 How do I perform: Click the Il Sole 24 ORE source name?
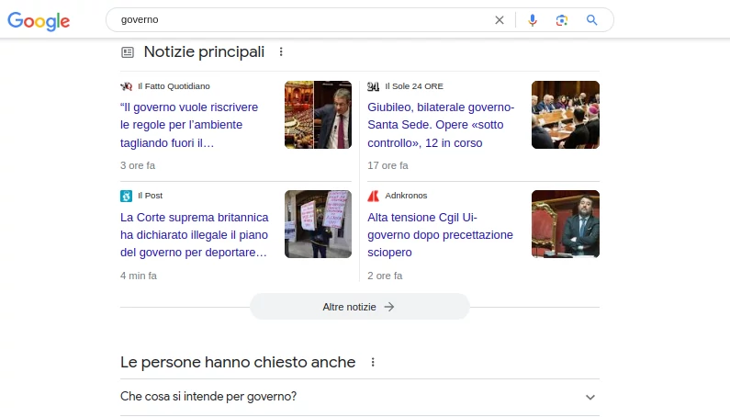414,86
